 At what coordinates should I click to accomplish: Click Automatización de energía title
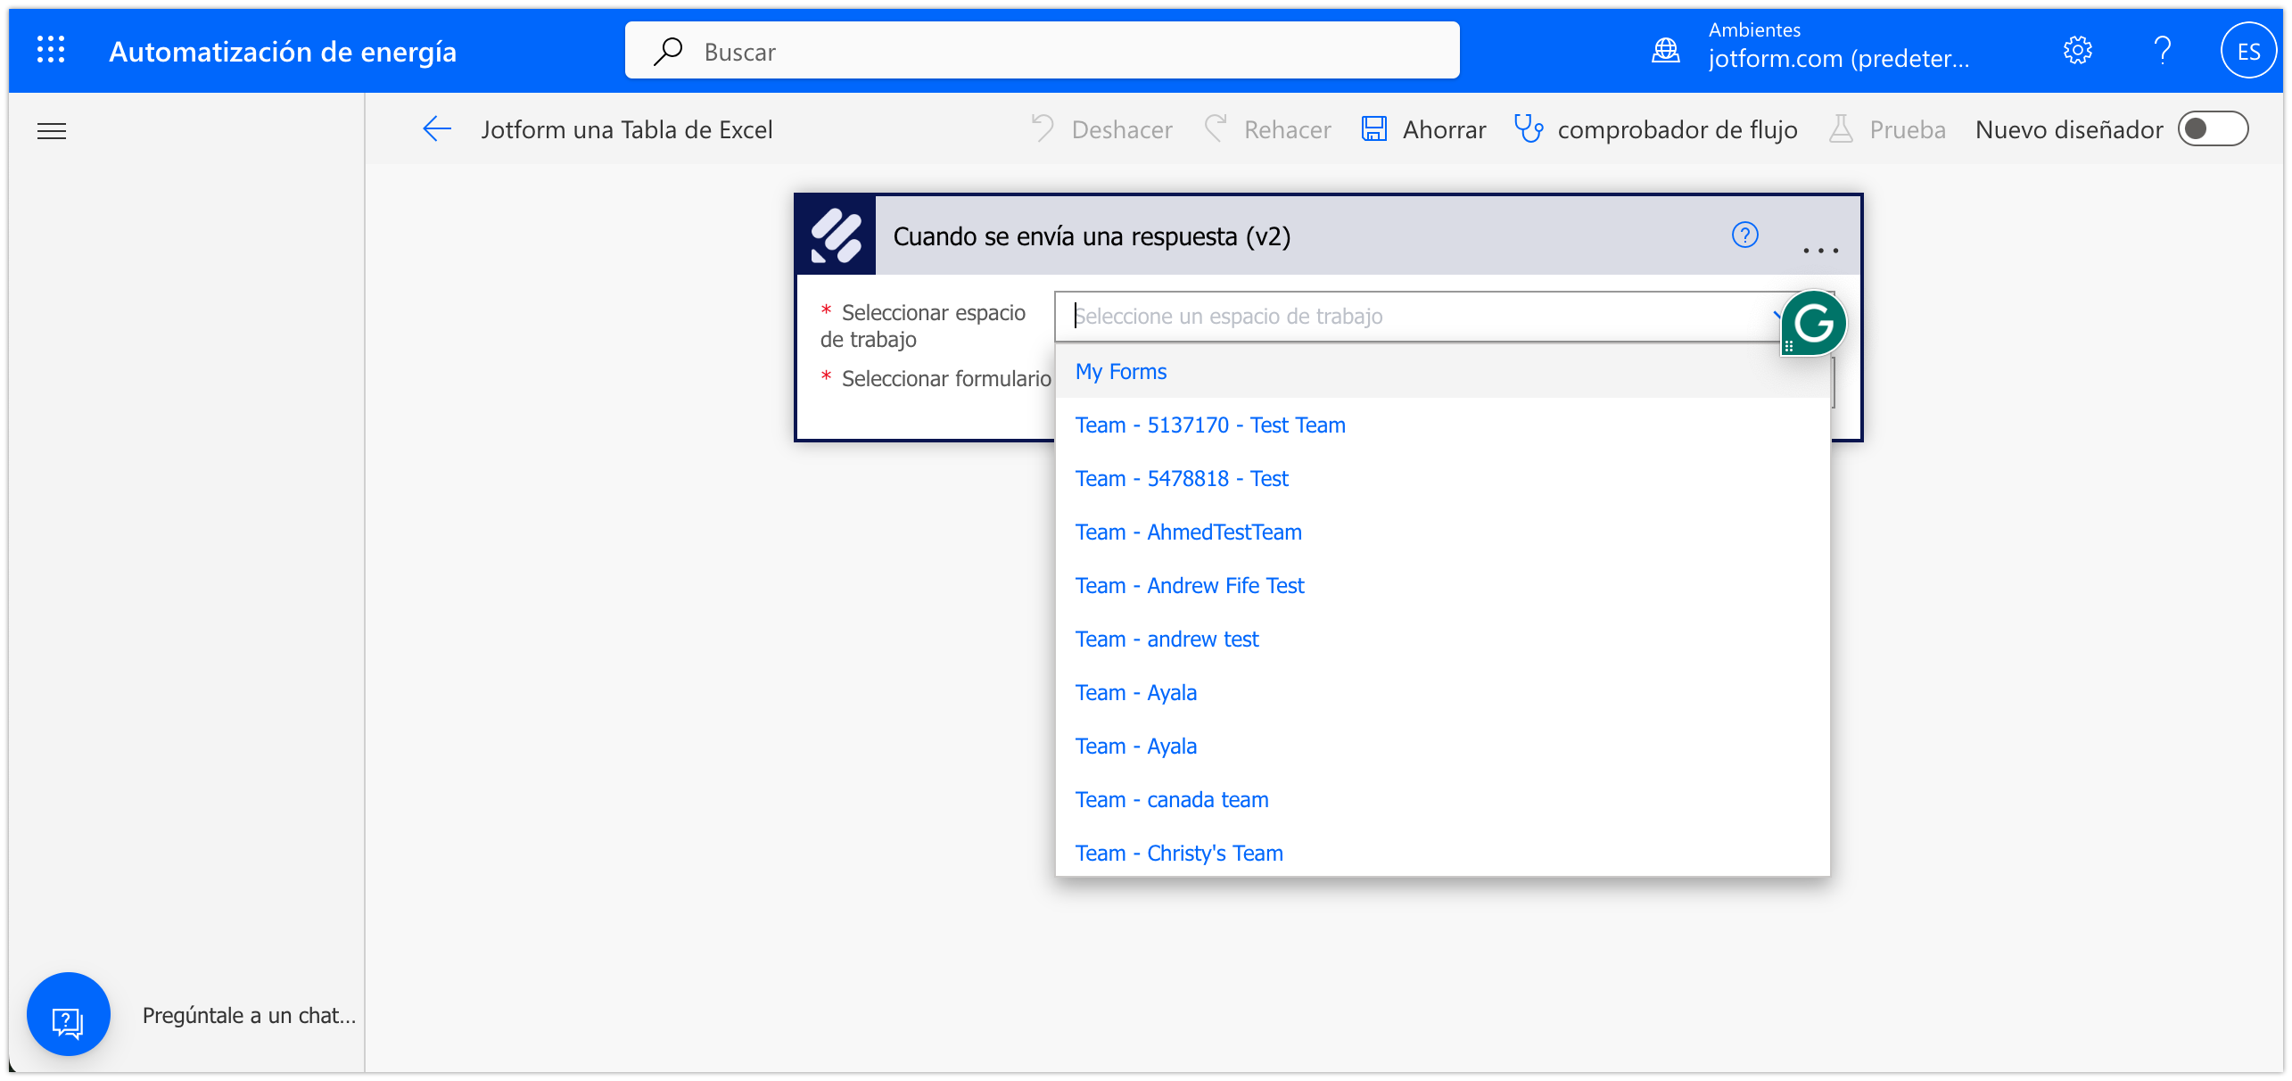(x=283, y=52)
